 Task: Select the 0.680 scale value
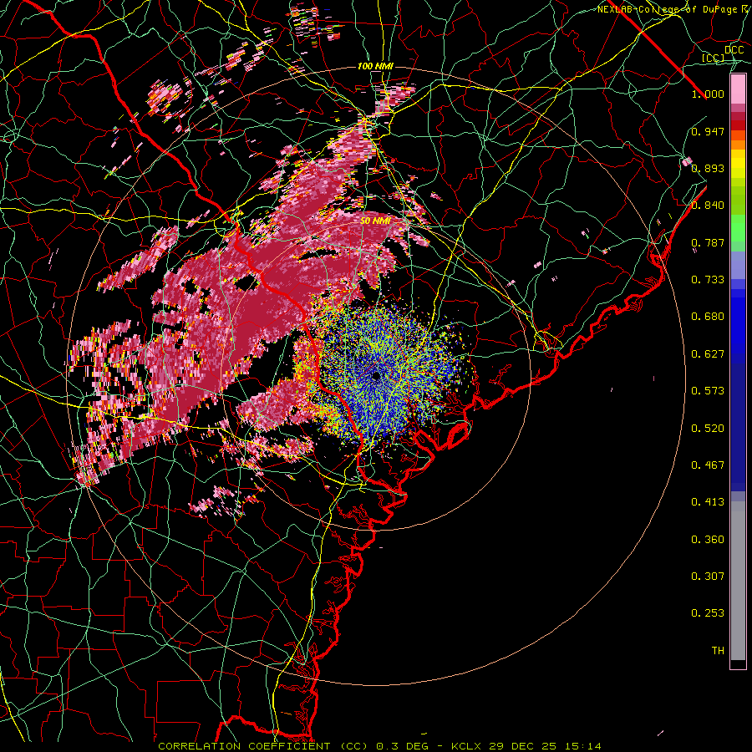708,317
